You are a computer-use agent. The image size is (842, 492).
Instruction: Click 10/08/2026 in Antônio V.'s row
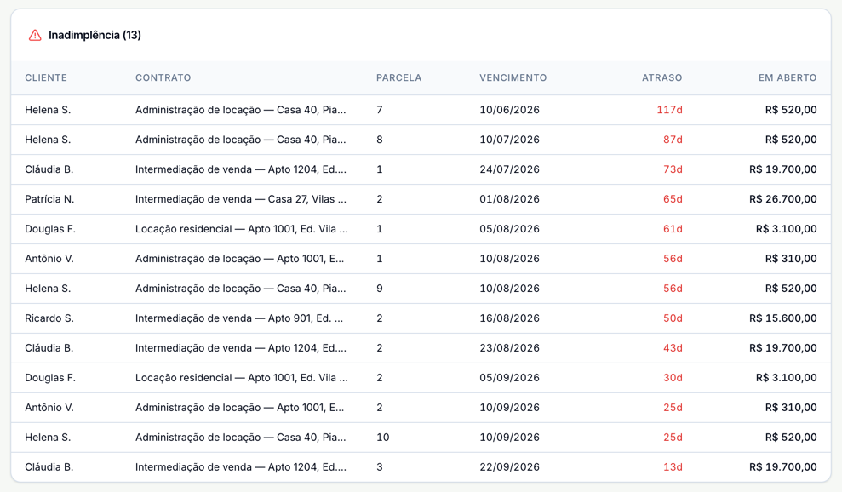pos(509,259)
